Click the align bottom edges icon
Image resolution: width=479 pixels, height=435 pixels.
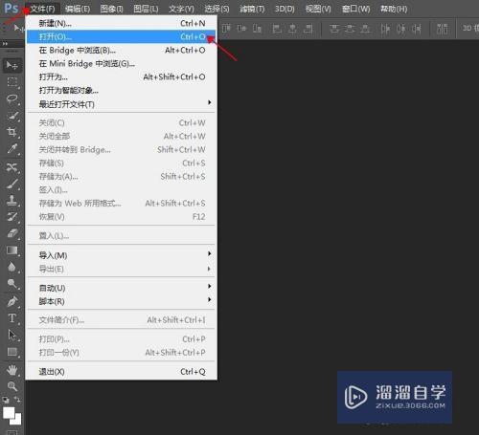click(257, 29)
